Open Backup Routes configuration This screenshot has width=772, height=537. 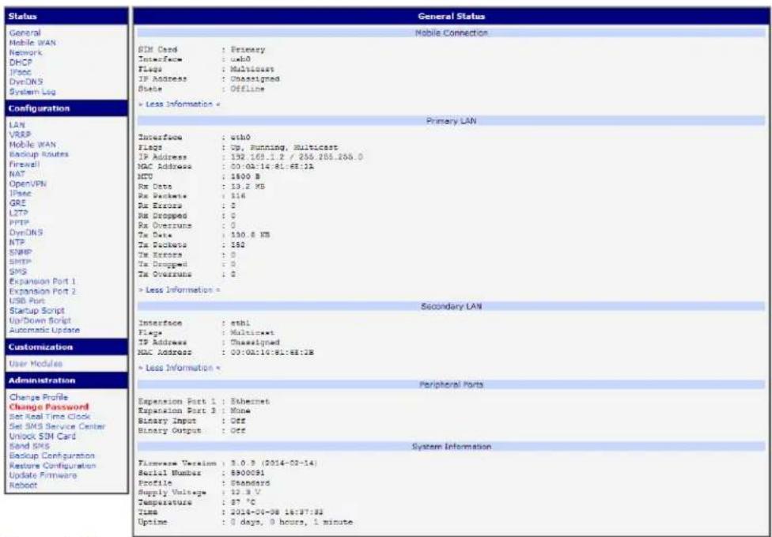(39, 154)
